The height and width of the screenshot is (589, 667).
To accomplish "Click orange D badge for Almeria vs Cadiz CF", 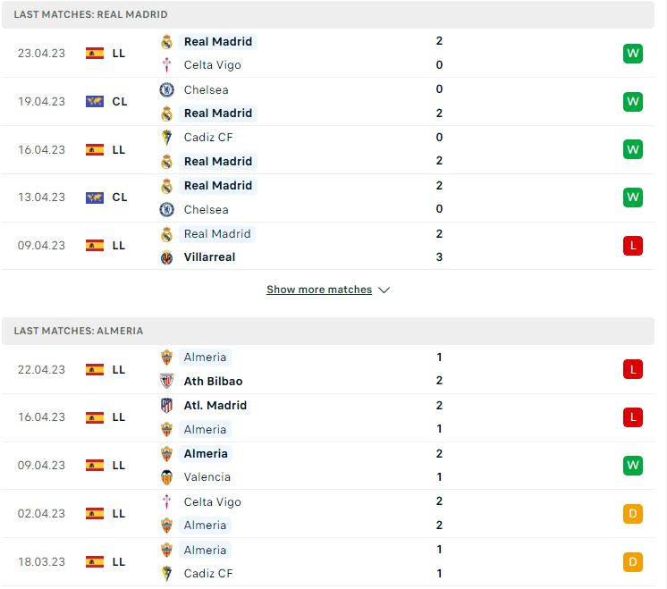I will (632, 562).
